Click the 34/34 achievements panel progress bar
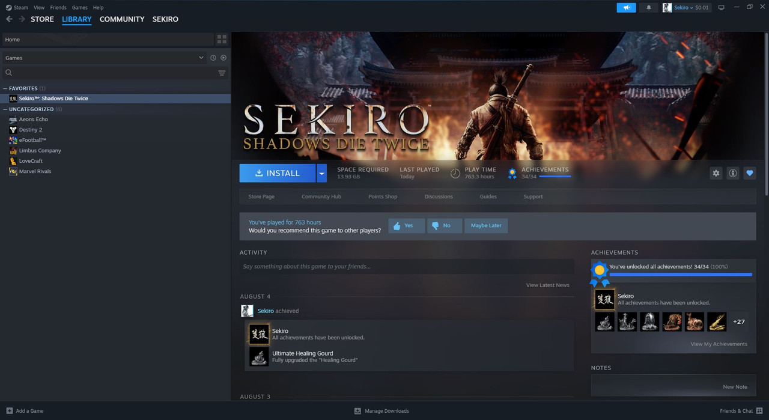The height and width of the screenshot is (420, 769). pyautogui.click(x=681, y=274)
